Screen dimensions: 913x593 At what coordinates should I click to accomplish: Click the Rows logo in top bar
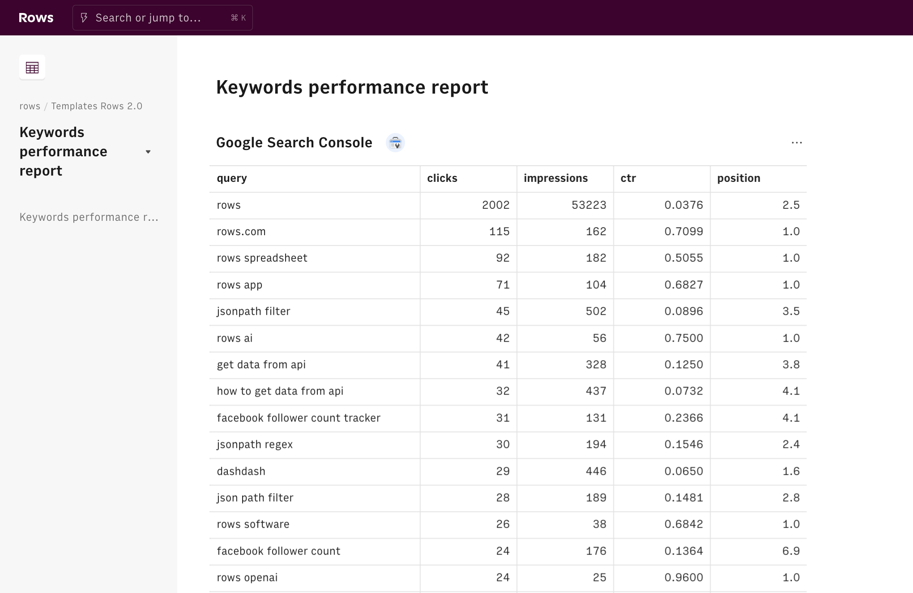[36, 18]
